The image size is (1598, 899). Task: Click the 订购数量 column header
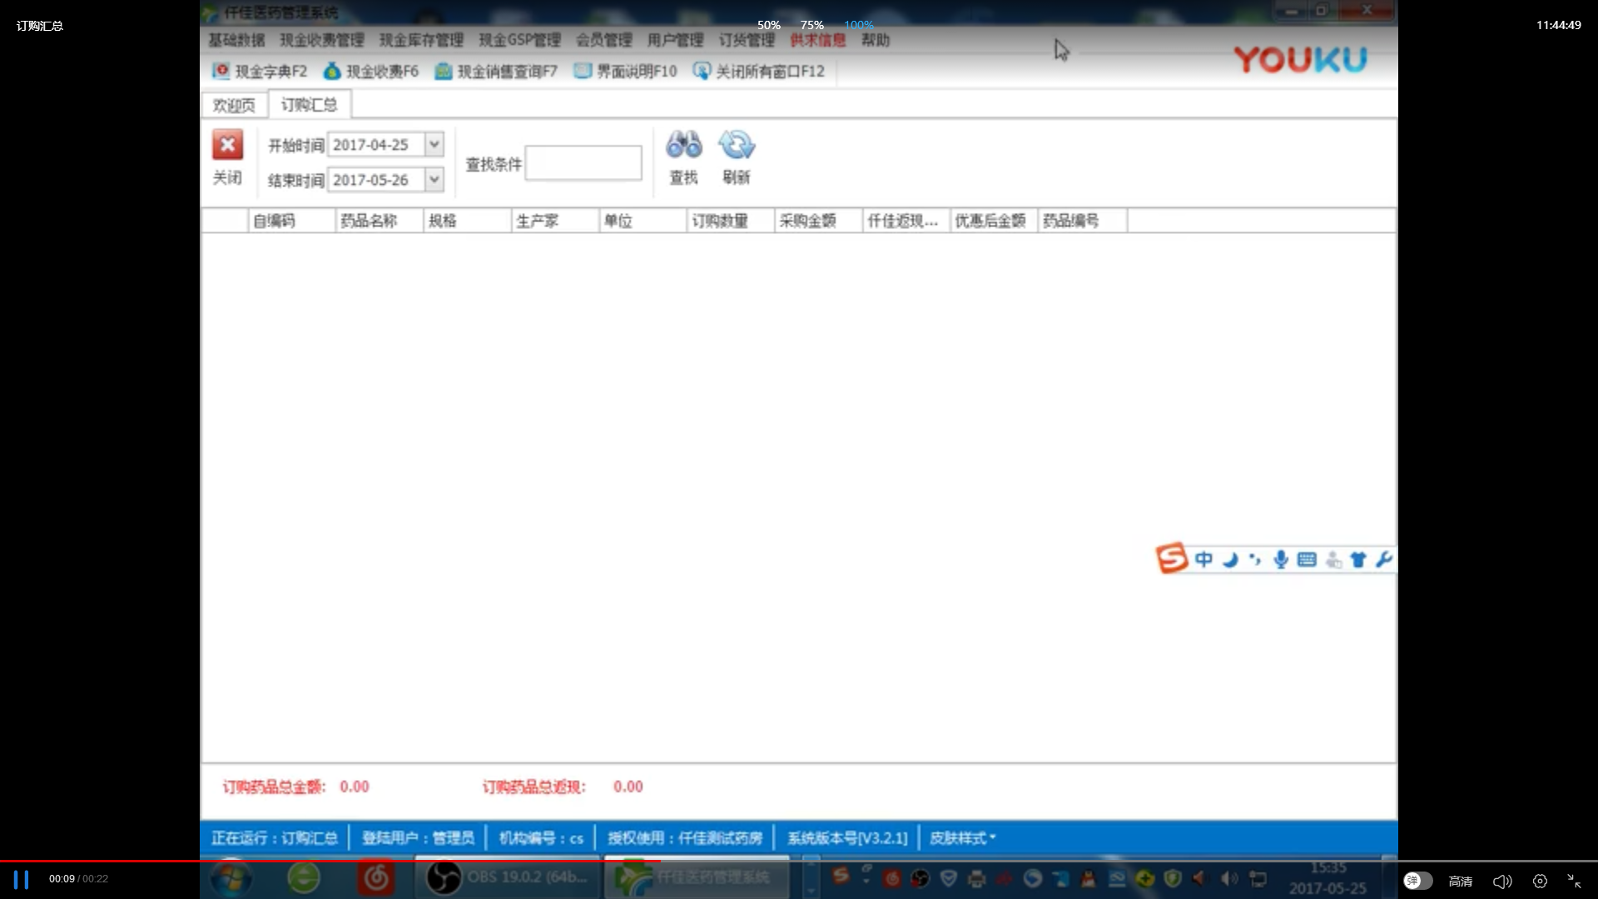coord(731,221)
